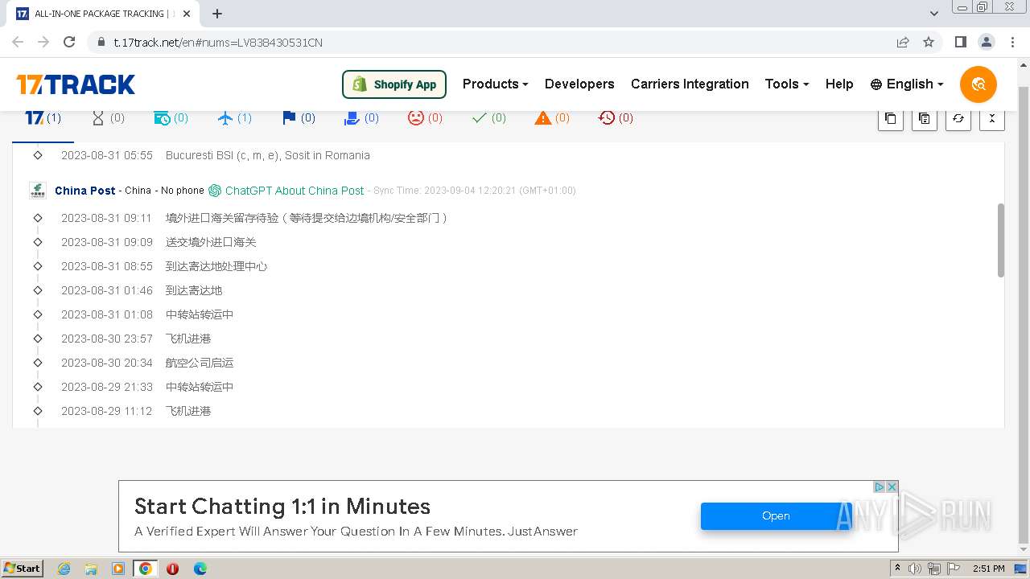Click the China Post carrier logo
The width and height of the screenshot is (1030, 579).
pos(38,191)
